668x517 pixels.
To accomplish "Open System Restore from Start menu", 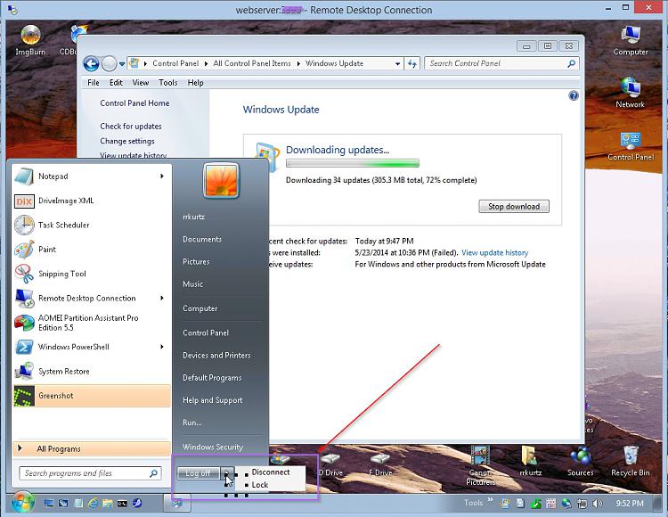I will tap(92, 371).
